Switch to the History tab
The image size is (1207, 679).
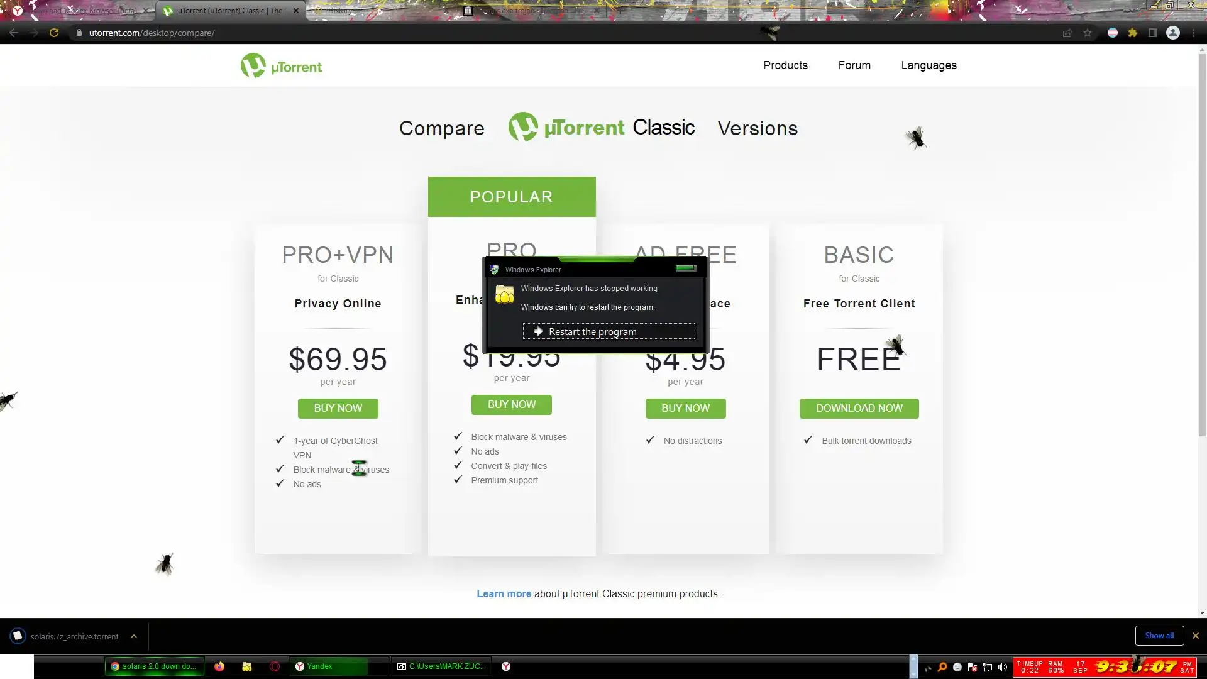pyautogui.click(x=339, y=11)
